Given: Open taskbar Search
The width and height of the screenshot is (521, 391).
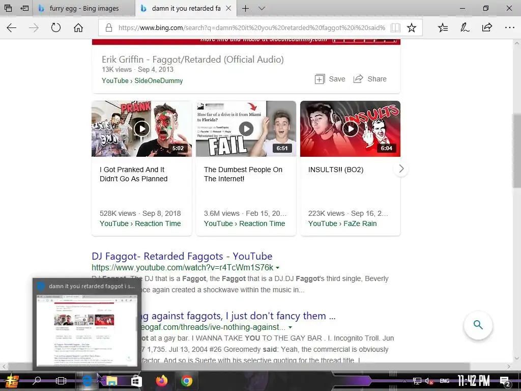Looking at the screenshot, I should (37, 380).
